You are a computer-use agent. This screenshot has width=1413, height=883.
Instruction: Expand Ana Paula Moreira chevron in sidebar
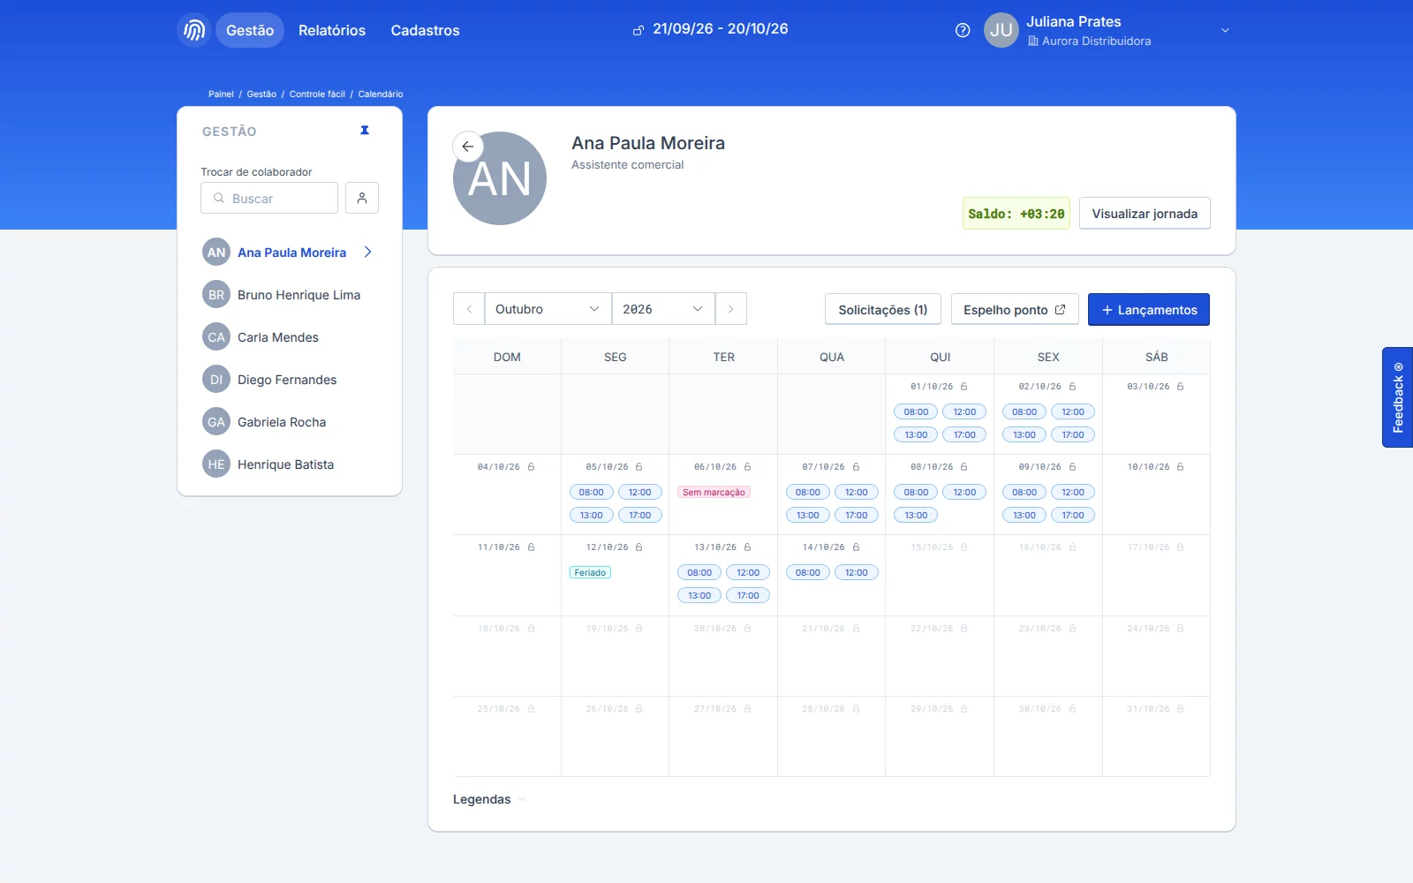coord(368,253)
